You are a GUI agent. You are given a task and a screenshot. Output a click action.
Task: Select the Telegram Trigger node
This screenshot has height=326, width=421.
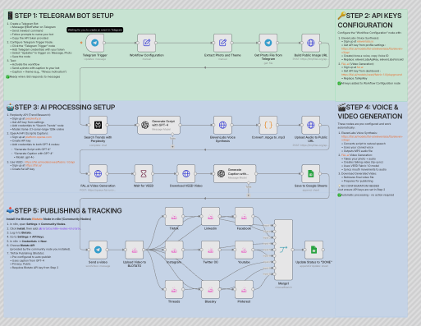[95, 43]
